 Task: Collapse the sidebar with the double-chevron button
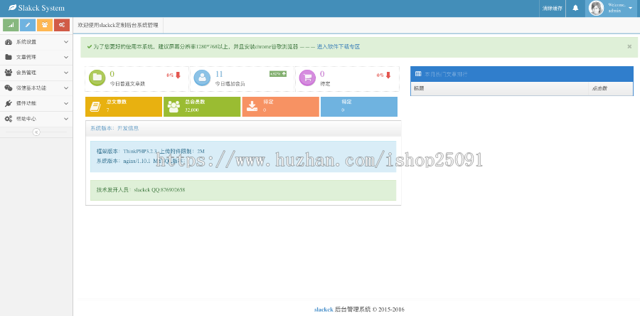coord(36,132)
